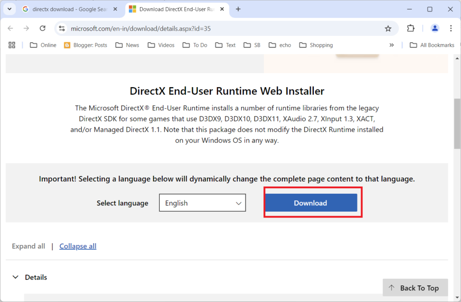This screenshot has height=302, width=461.
Task: Go back to the previous page
Action: coord(11,28)
